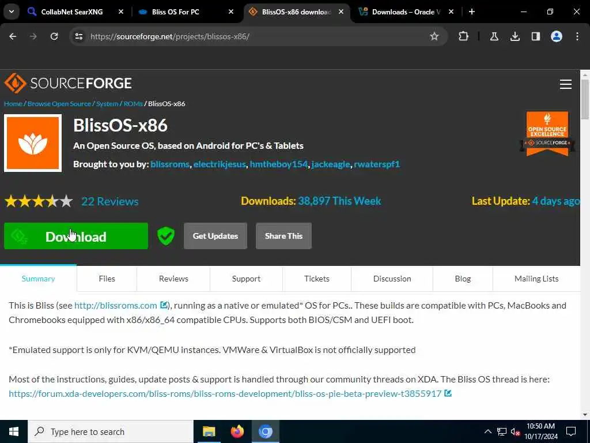Open 38,897 This Week download stats

[339, 201]
